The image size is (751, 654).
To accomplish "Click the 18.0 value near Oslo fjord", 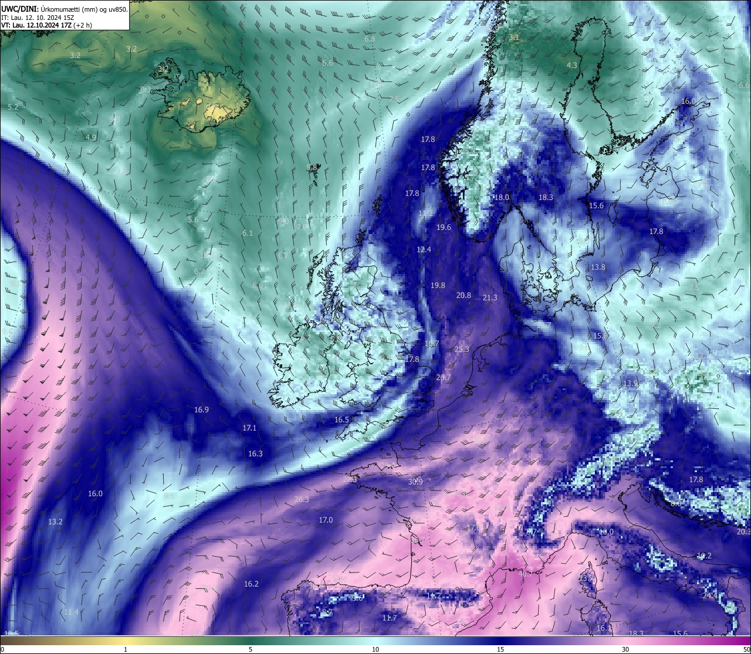I will pos(502,198).
